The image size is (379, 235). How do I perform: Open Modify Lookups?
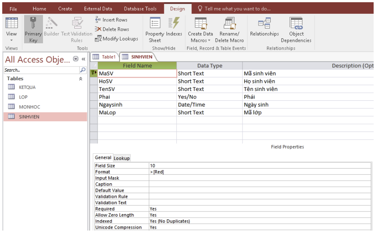tap(116, 39)
